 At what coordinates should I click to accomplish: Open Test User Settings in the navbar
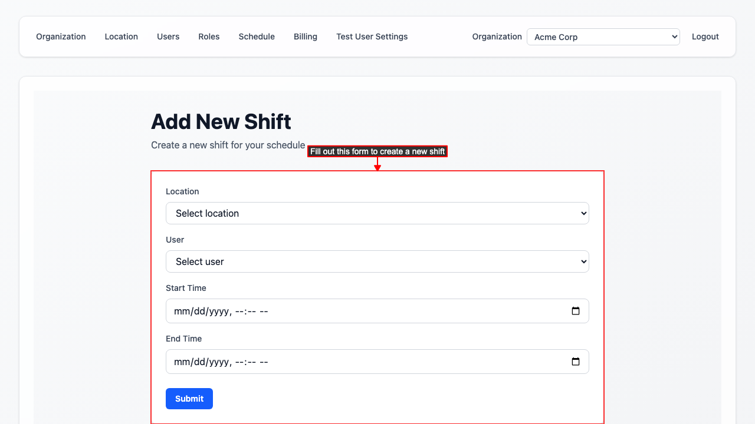[x=372, y=37]
